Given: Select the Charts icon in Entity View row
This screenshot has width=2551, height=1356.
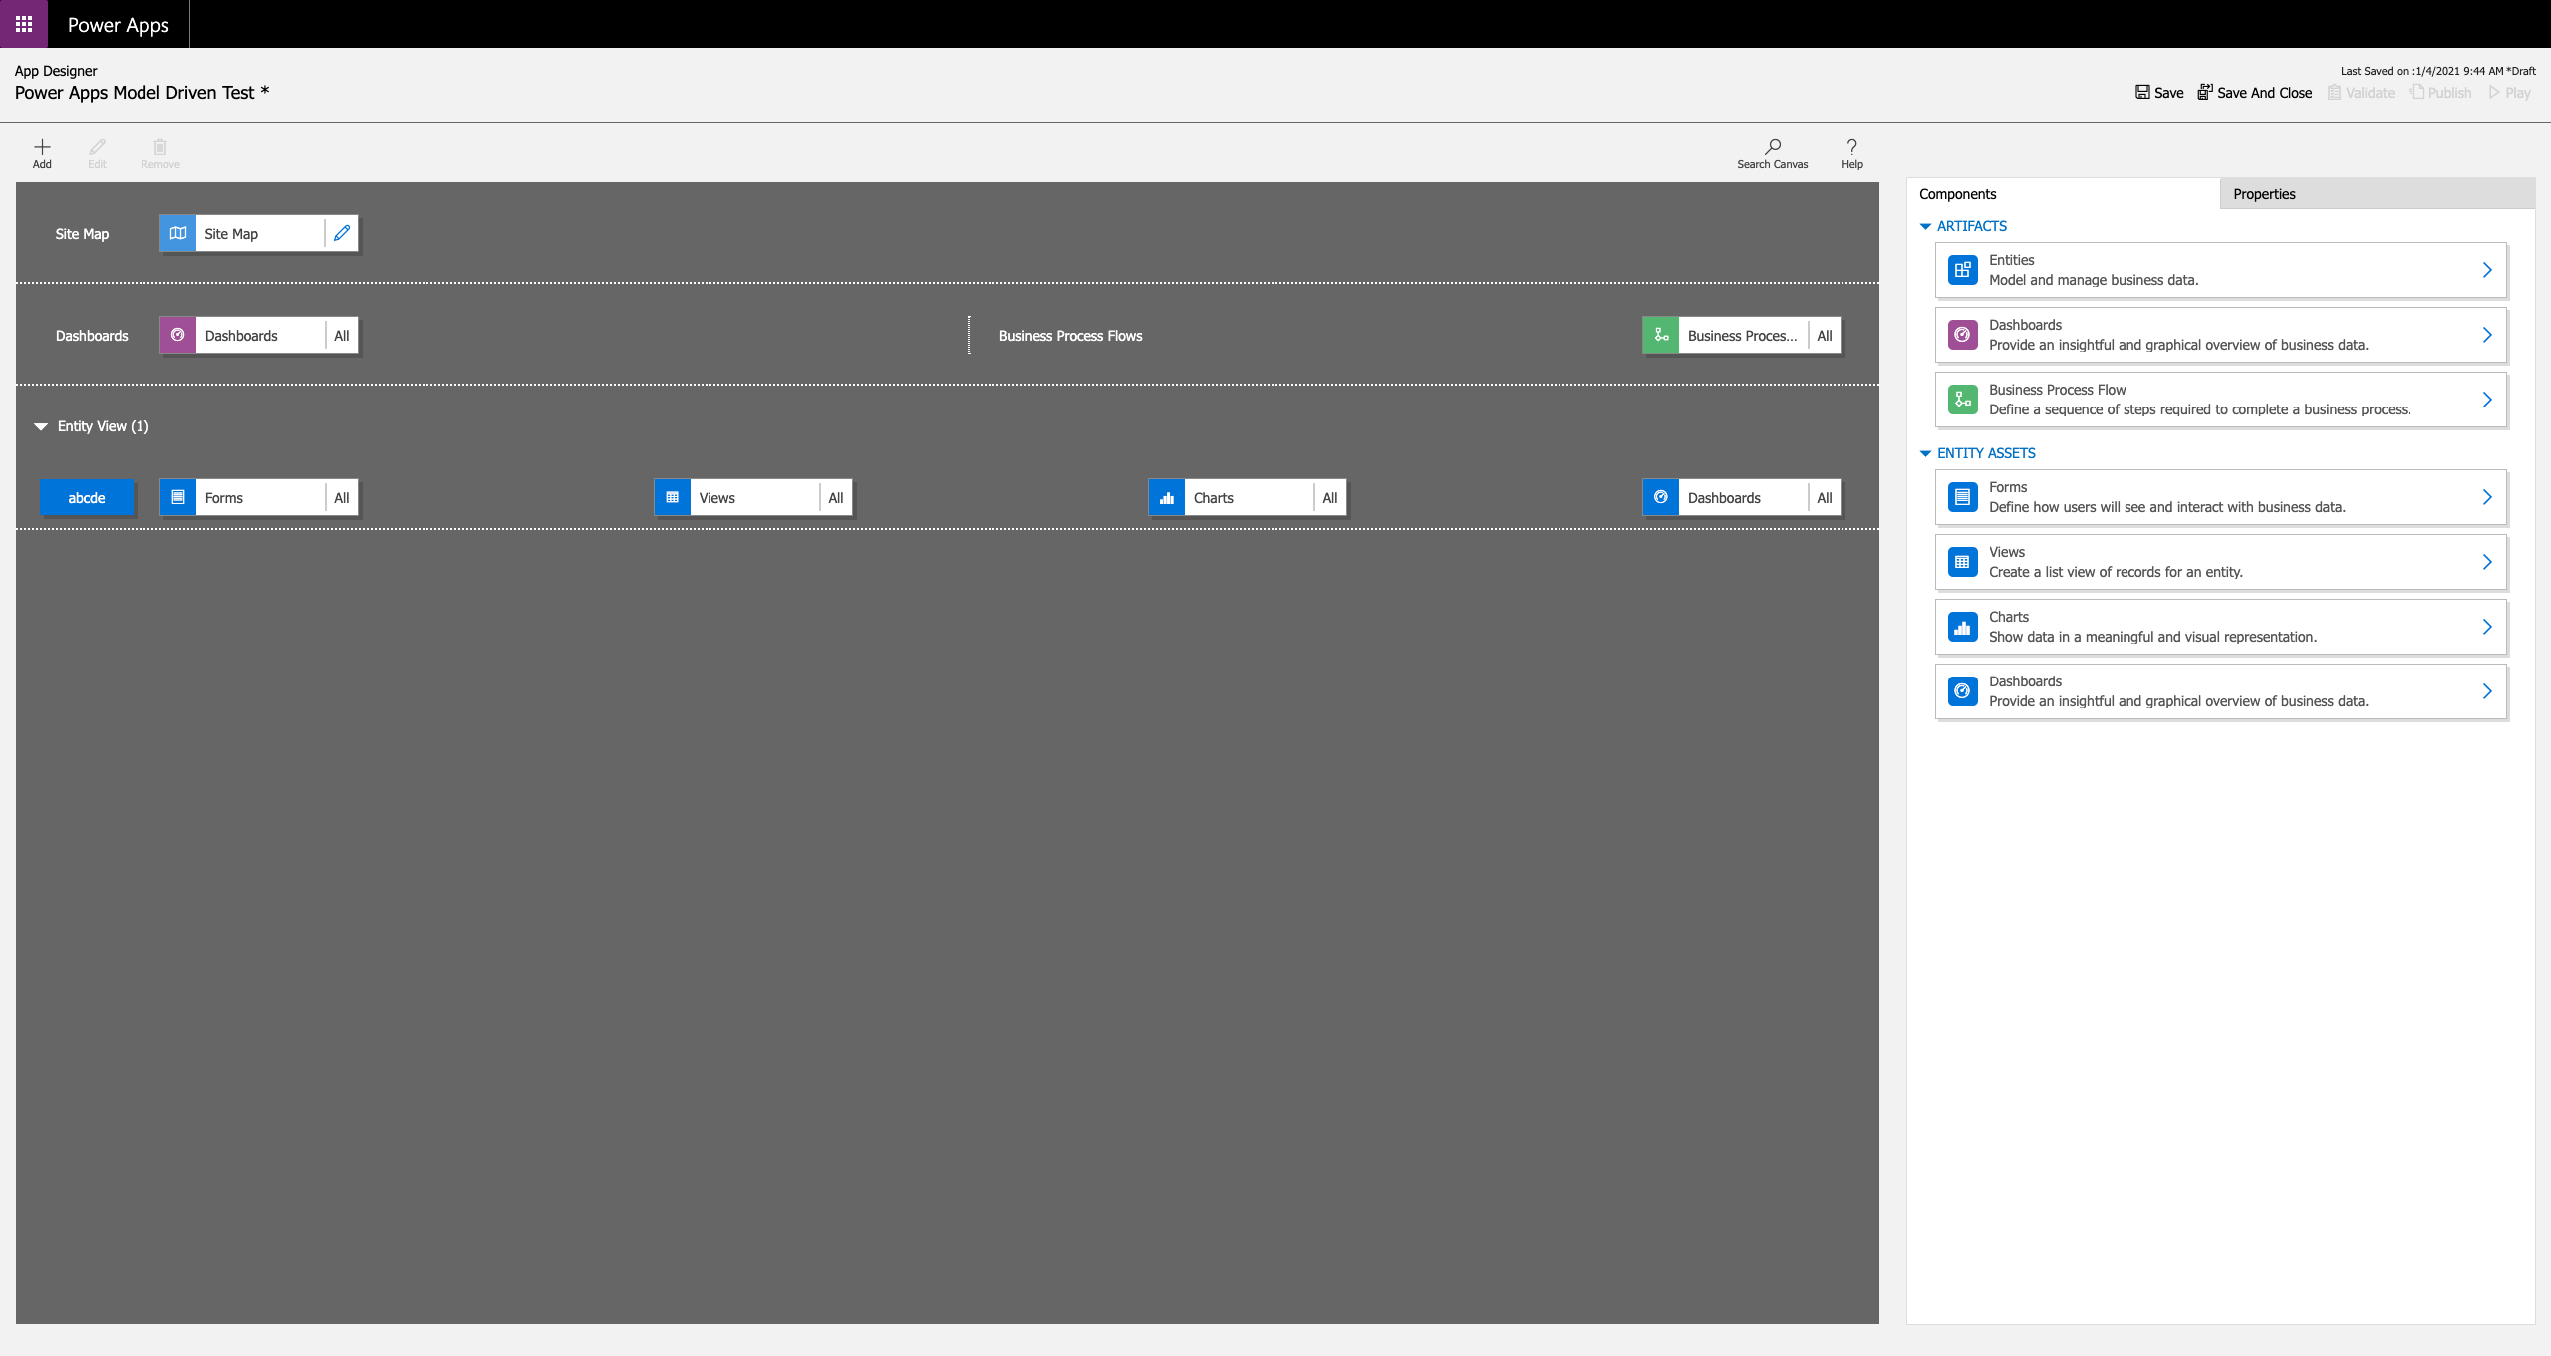Looking at the screenshot, I should coord(1166,497).
